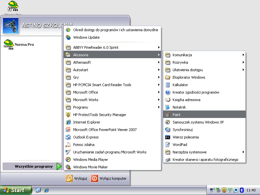Click the Windows Media Player icon

tap(68, 160)
